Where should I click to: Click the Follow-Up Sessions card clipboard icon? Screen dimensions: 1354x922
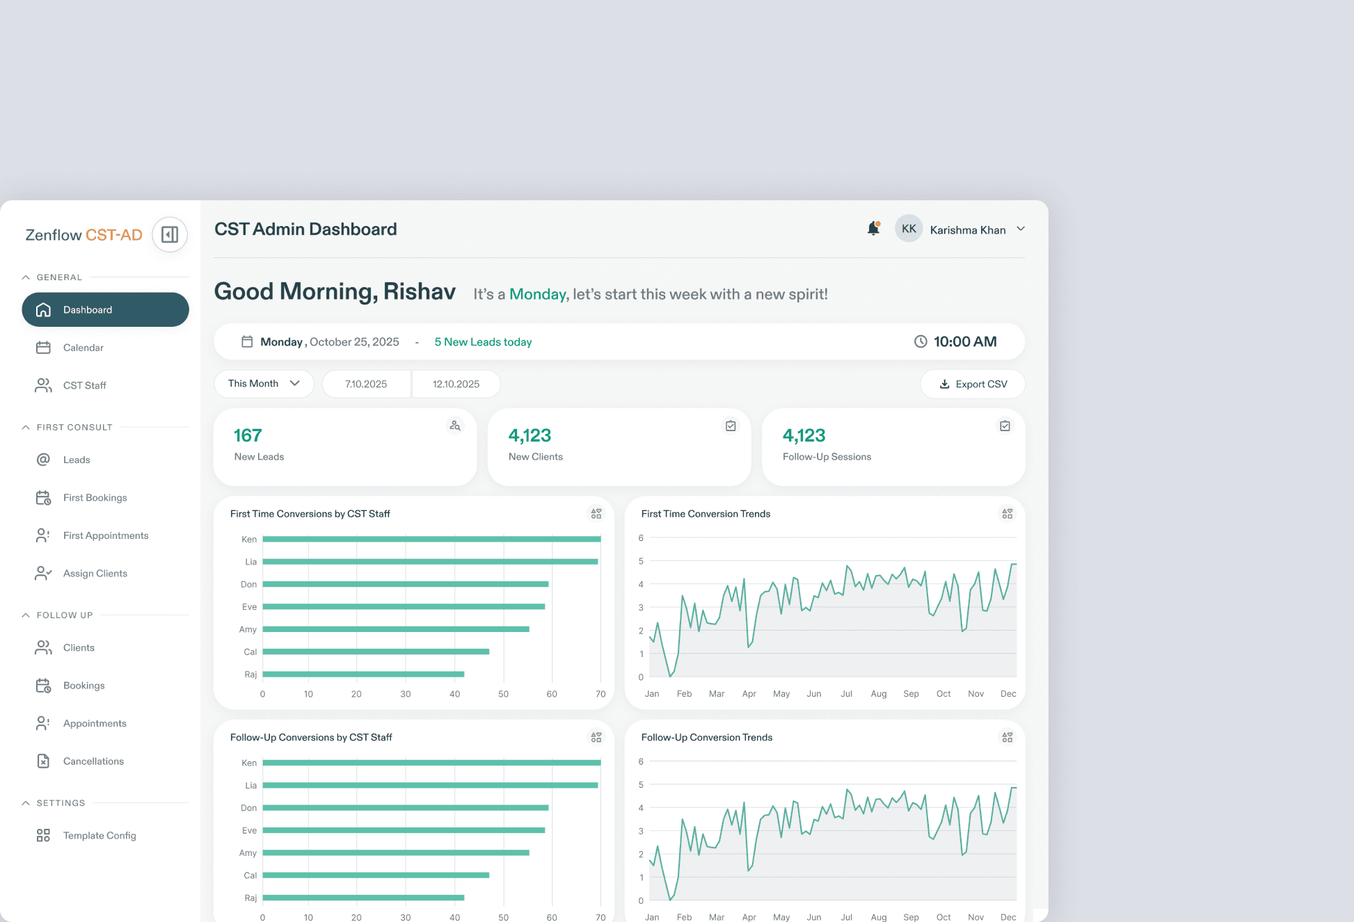tap(1005, 426)
